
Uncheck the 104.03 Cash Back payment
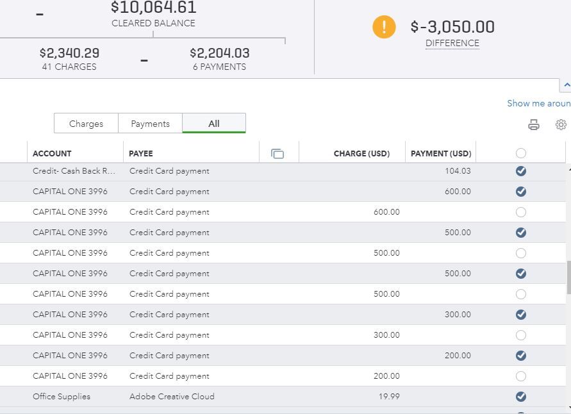pos(520,171)
